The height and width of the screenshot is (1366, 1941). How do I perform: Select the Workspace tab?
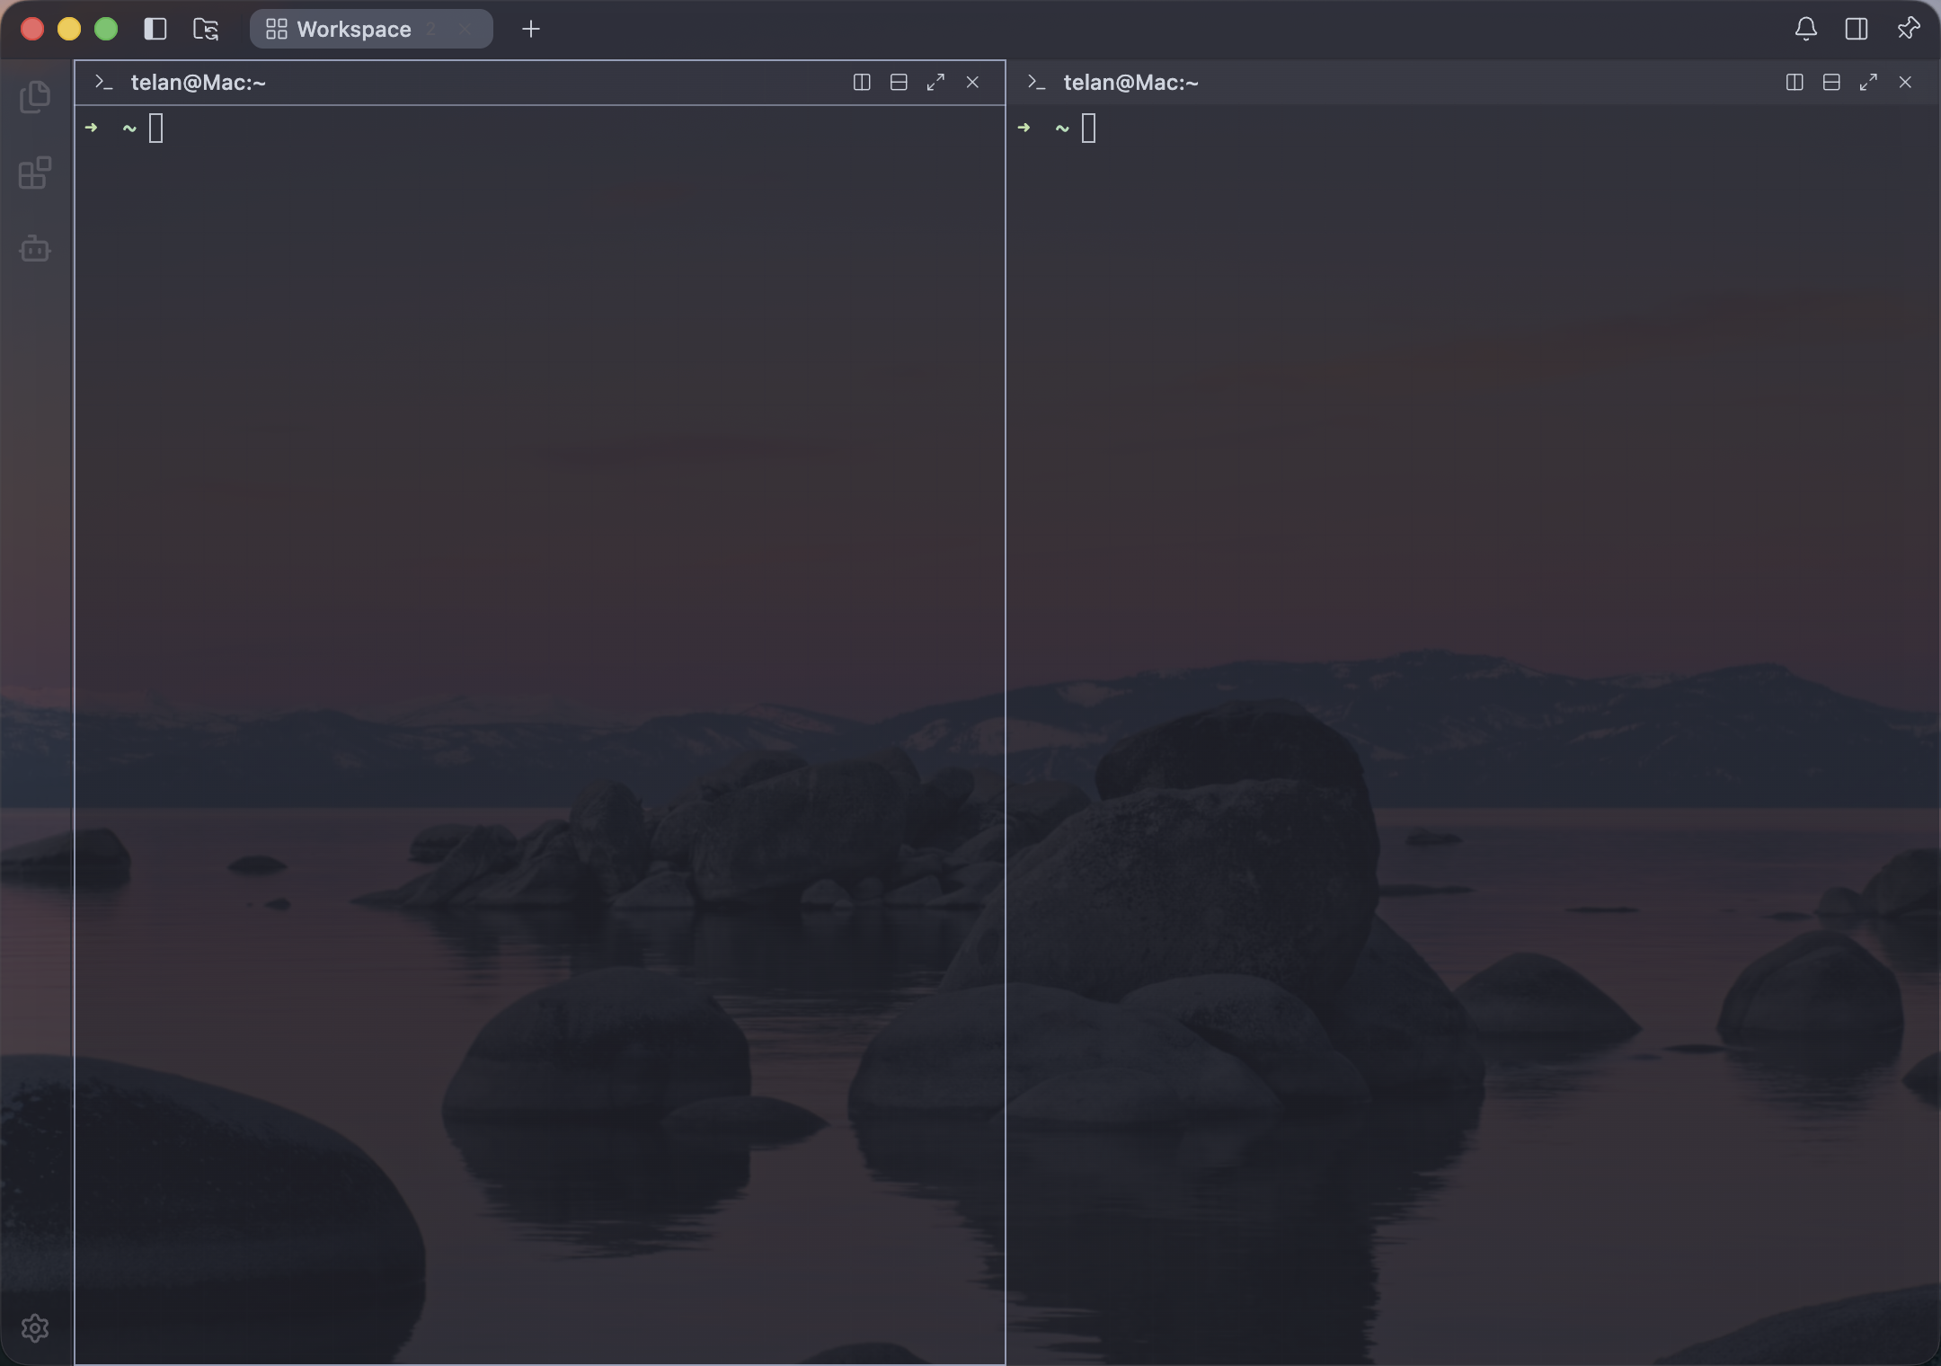[x=371, y=29]
